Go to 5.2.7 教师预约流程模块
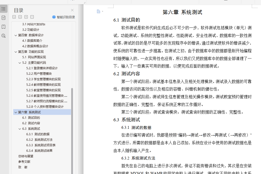The height and width of the screenshot is (174, 261). pyautogui.click(x=47, y=101)
